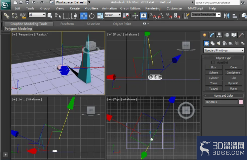Viewport: 247px width, 160px height.
Task: Click the Undo arrow icon
Action: (33, 2)
